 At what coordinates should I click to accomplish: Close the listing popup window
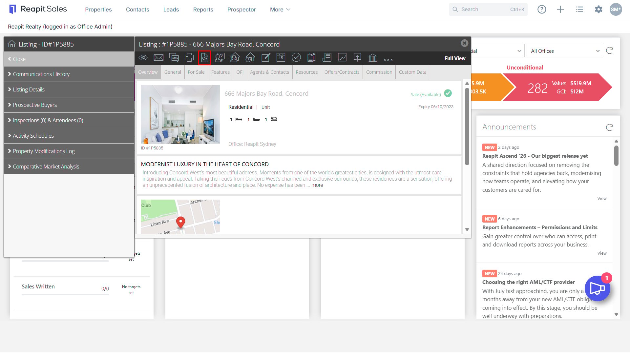(x=464, y=43)
